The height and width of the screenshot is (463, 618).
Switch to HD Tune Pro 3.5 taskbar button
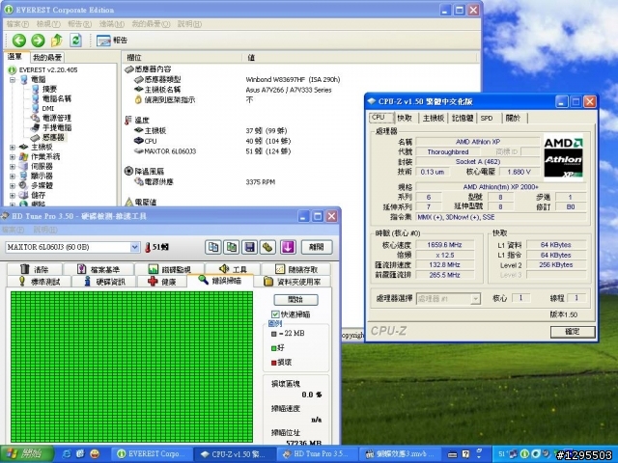(316, 454)
